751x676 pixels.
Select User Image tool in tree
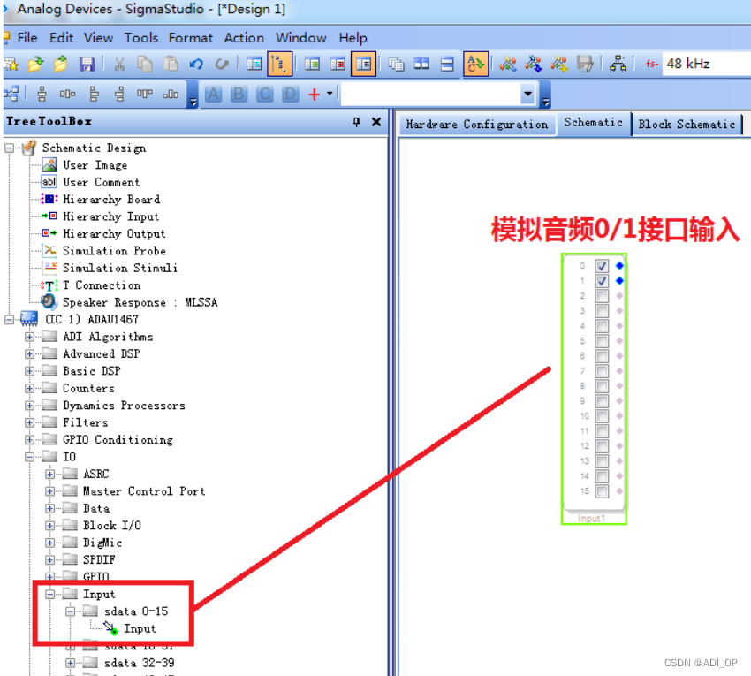click(x=95, y=165)
